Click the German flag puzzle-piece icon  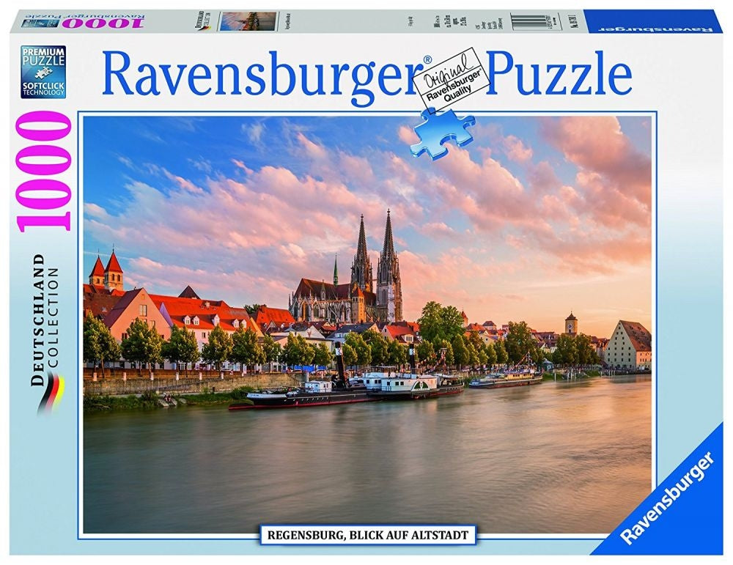click(x=48, y=392)
